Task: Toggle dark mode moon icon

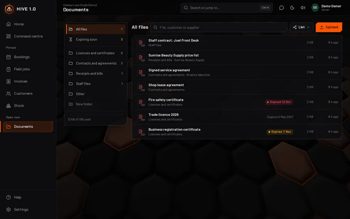Action: pyautogui.click(x=292, y=8)
